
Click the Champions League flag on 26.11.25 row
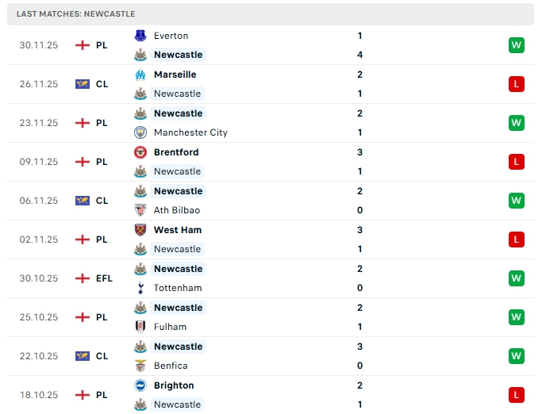click(x=82, y=84)
